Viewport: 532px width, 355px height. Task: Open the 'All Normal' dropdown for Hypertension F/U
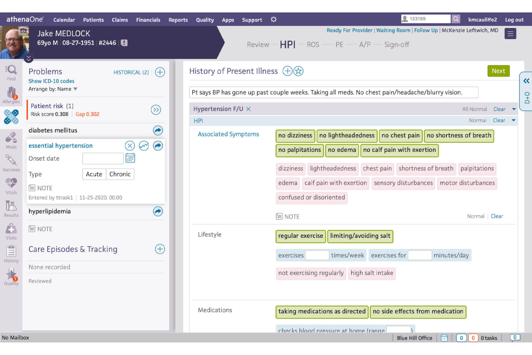click(514, 109)
